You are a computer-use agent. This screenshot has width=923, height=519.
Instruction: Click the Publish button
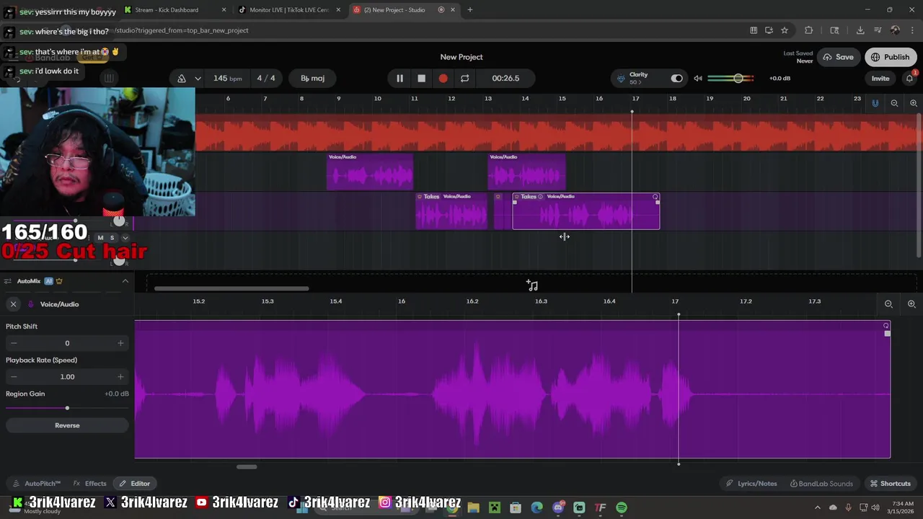(890, 57)
